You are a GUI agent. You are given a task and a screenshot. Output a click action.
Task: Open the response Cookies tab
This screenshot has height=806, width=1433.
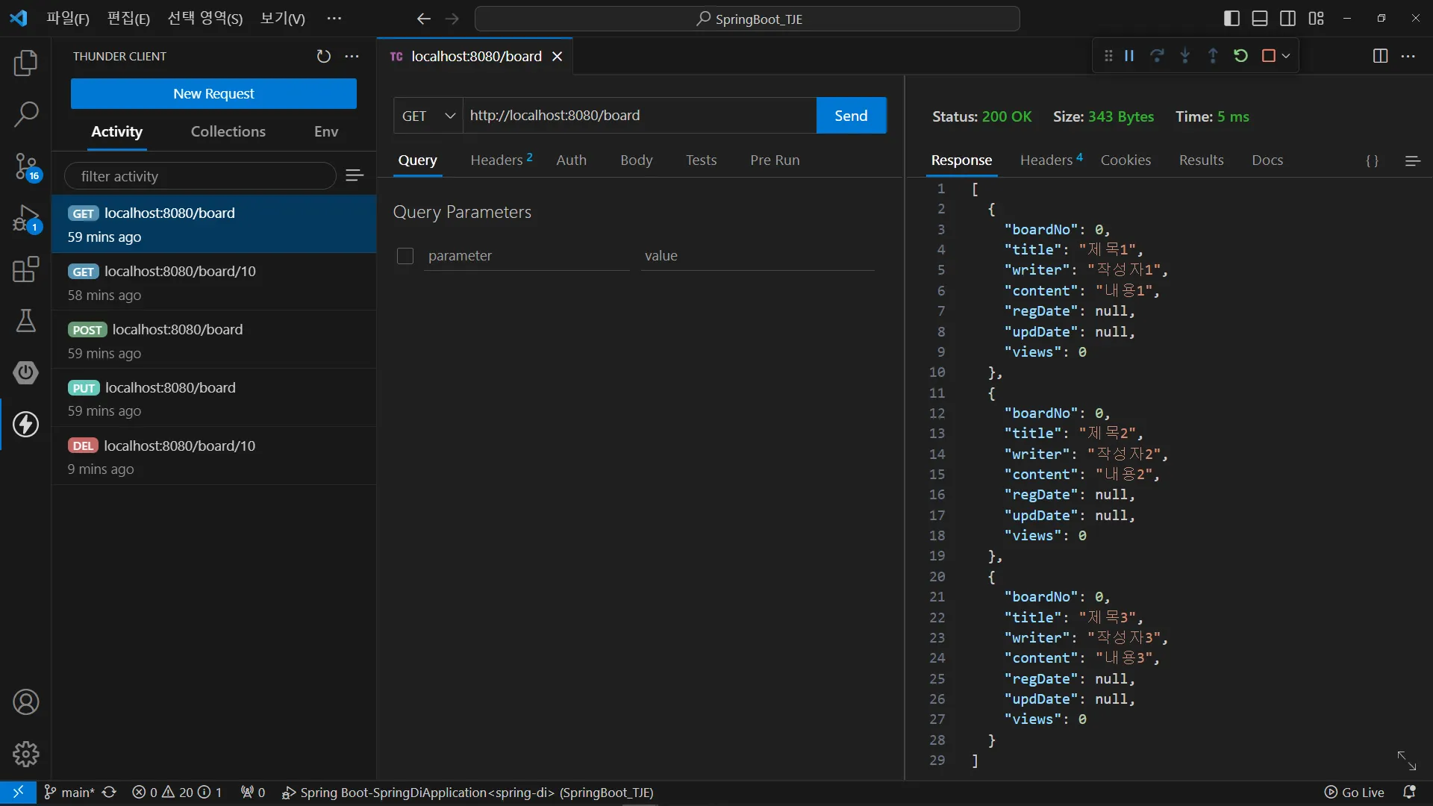pyautogui.click(x=1125, y=160)
